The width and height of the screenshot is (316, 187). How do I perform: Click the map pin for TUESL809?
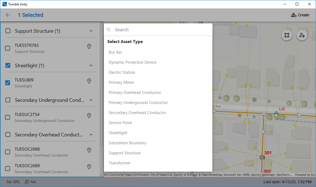pos(89,81)
